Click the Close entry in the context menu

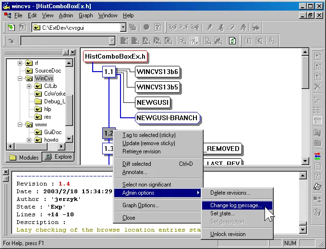pyautogui.click(x=157, y=218)
